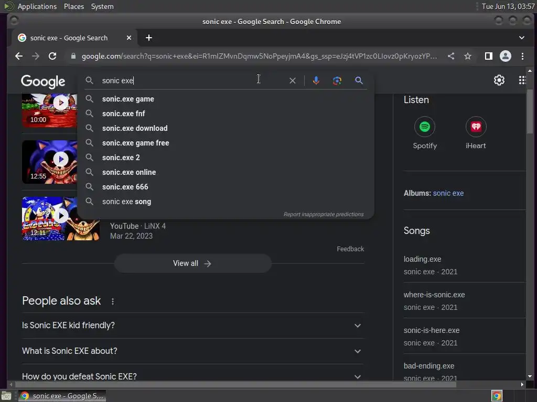Expand "What is Sonic EXE about?"
Screen dimensions: 537x402
tap(193, 351)
